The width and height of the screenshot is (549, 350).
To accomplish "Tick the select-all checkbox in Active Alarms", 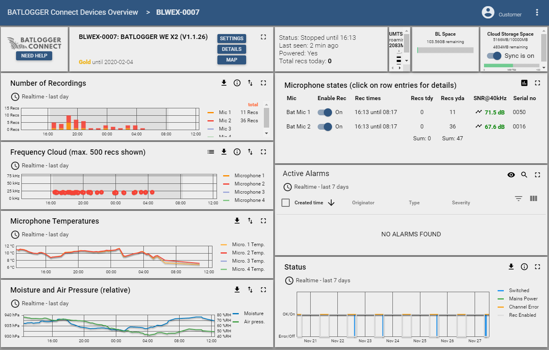I will 286,203.
